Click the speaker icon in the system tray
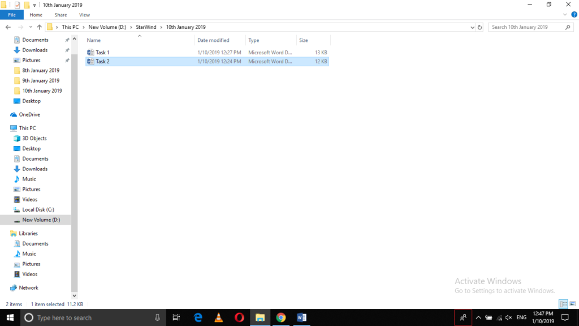 pyautogui.click(x=508, y=318)
